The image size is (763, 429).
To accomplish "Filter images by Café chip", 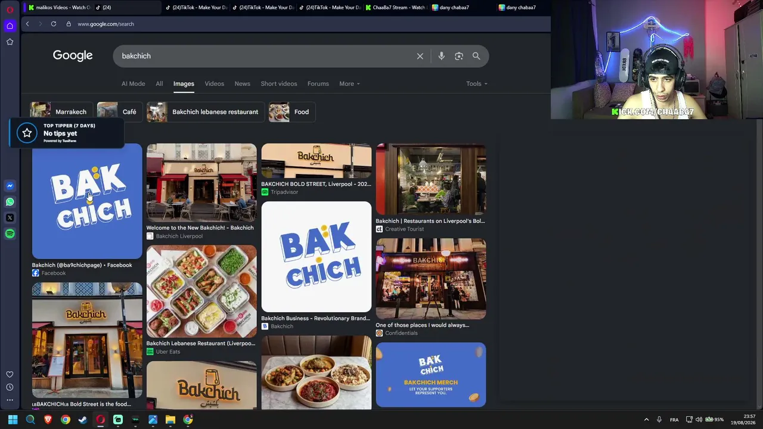I will pyautogui.click(x=119, y=112).
